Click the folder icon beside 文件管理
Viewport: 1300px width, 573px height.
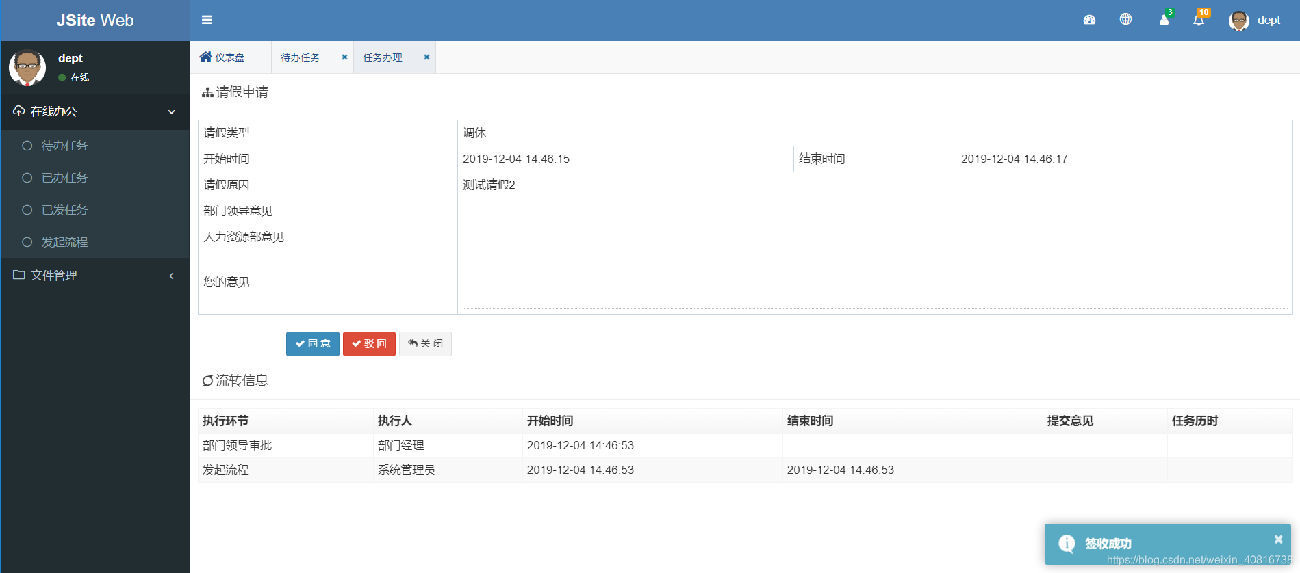(18, 275)
